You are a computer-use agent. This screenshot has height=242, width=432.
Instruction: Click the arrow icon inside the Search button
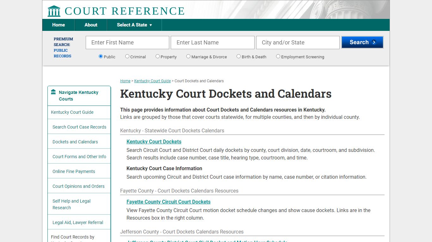pyautogui.click(x=373, y=42)
